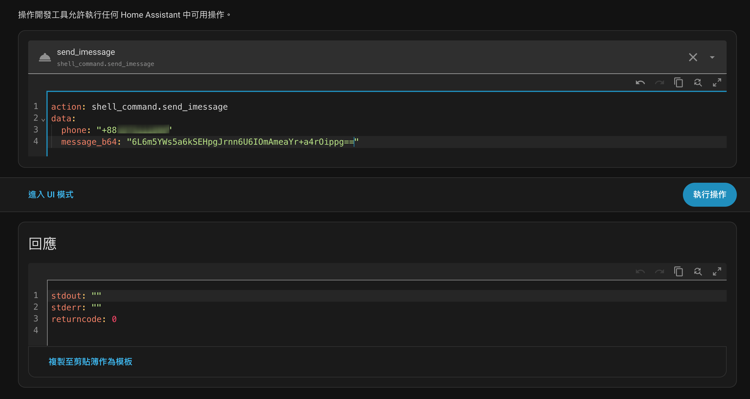
Task: Click the redo icon in action editor
Action: click(659, 82)
